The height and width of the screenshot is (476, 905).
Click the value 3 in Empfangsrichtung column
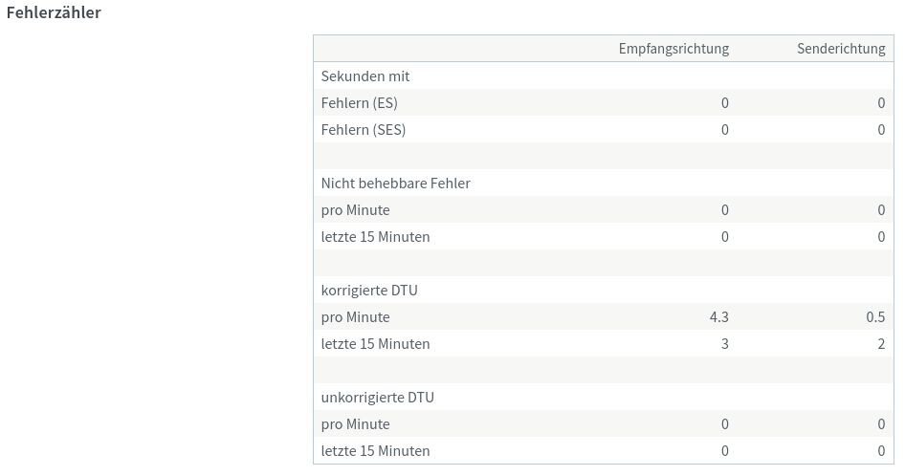tap(724, 343)
